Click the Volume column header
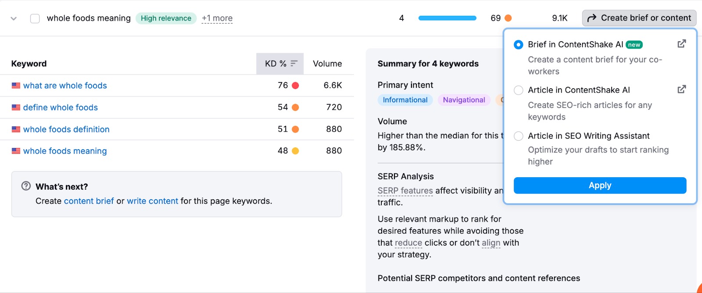Image resolution: width=702 pixels, height=293 pixels. (x=327, y=64)
